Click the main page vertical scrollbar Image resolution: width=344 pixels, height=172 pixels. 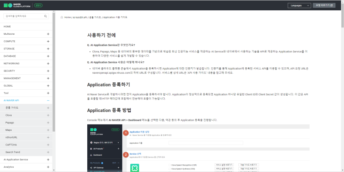pos(342,15)
